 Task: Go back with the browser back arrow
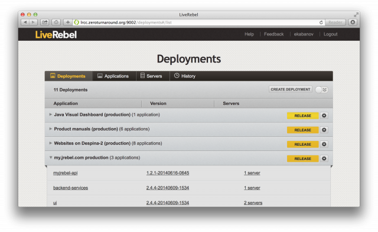(25, 22)
